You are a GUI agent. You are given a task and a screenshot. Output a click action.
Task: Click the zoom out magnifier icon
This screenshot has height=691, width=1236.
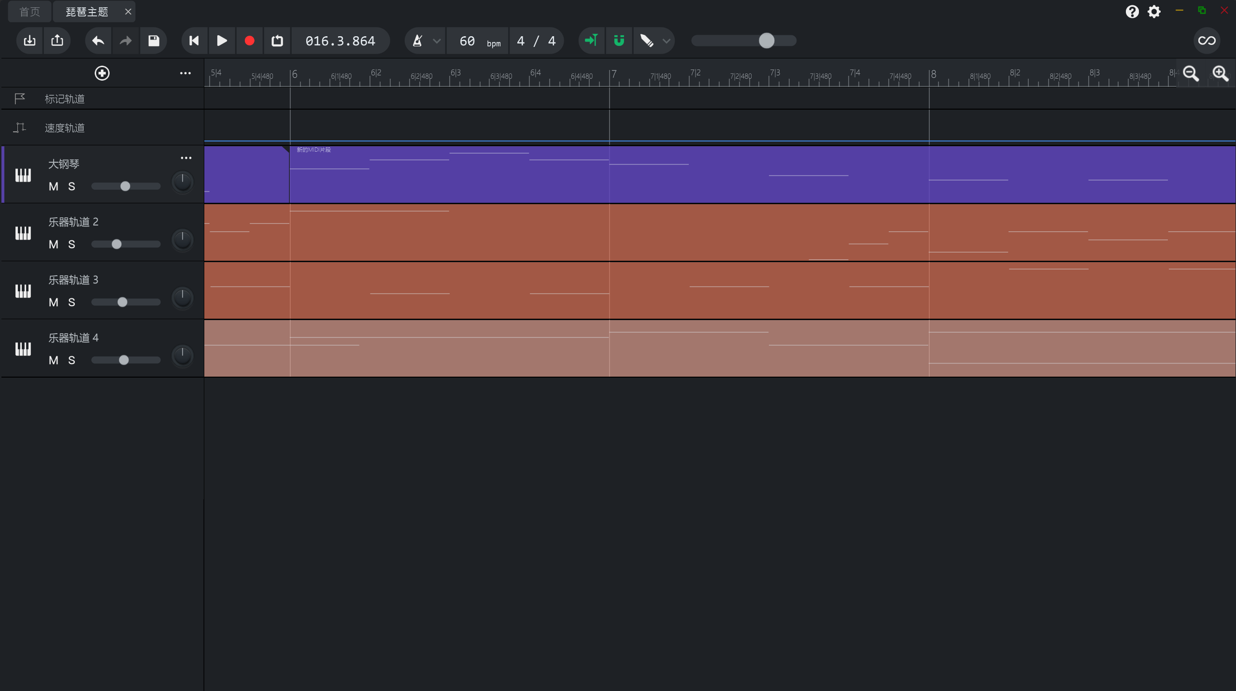tap(1191, 73)
